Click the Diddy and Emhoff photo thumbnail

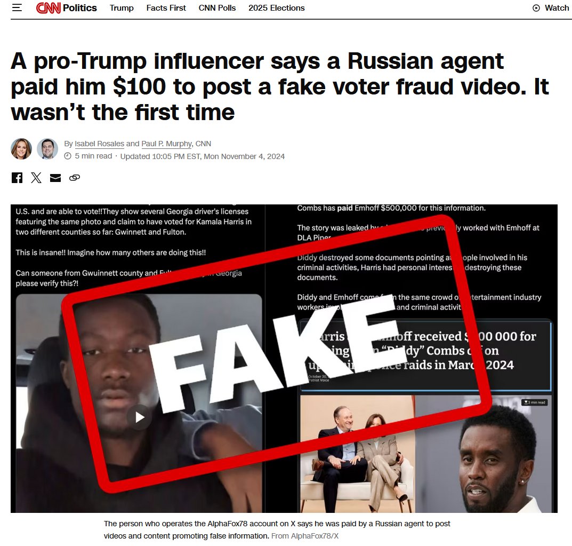426,454
